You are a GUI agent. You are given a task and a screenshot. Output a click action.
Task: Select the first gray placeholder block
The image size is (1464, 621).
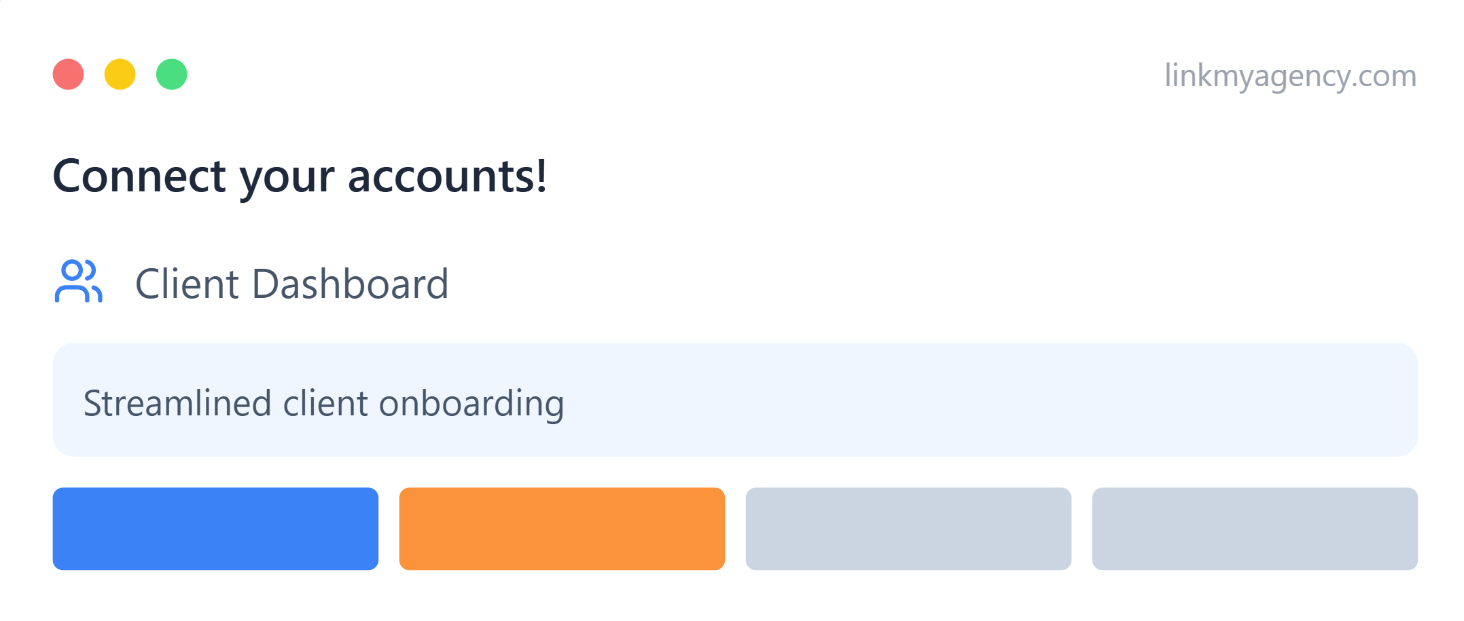[908, 529]
